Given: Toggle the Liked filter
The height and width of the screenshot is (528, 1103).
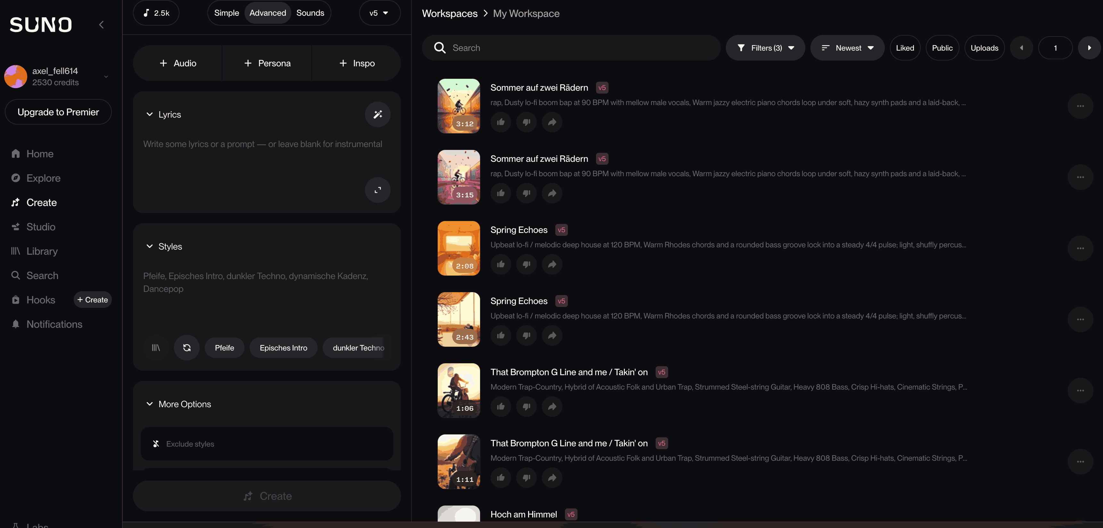Looking at the screenshot, I should click(x=905, y=48).
